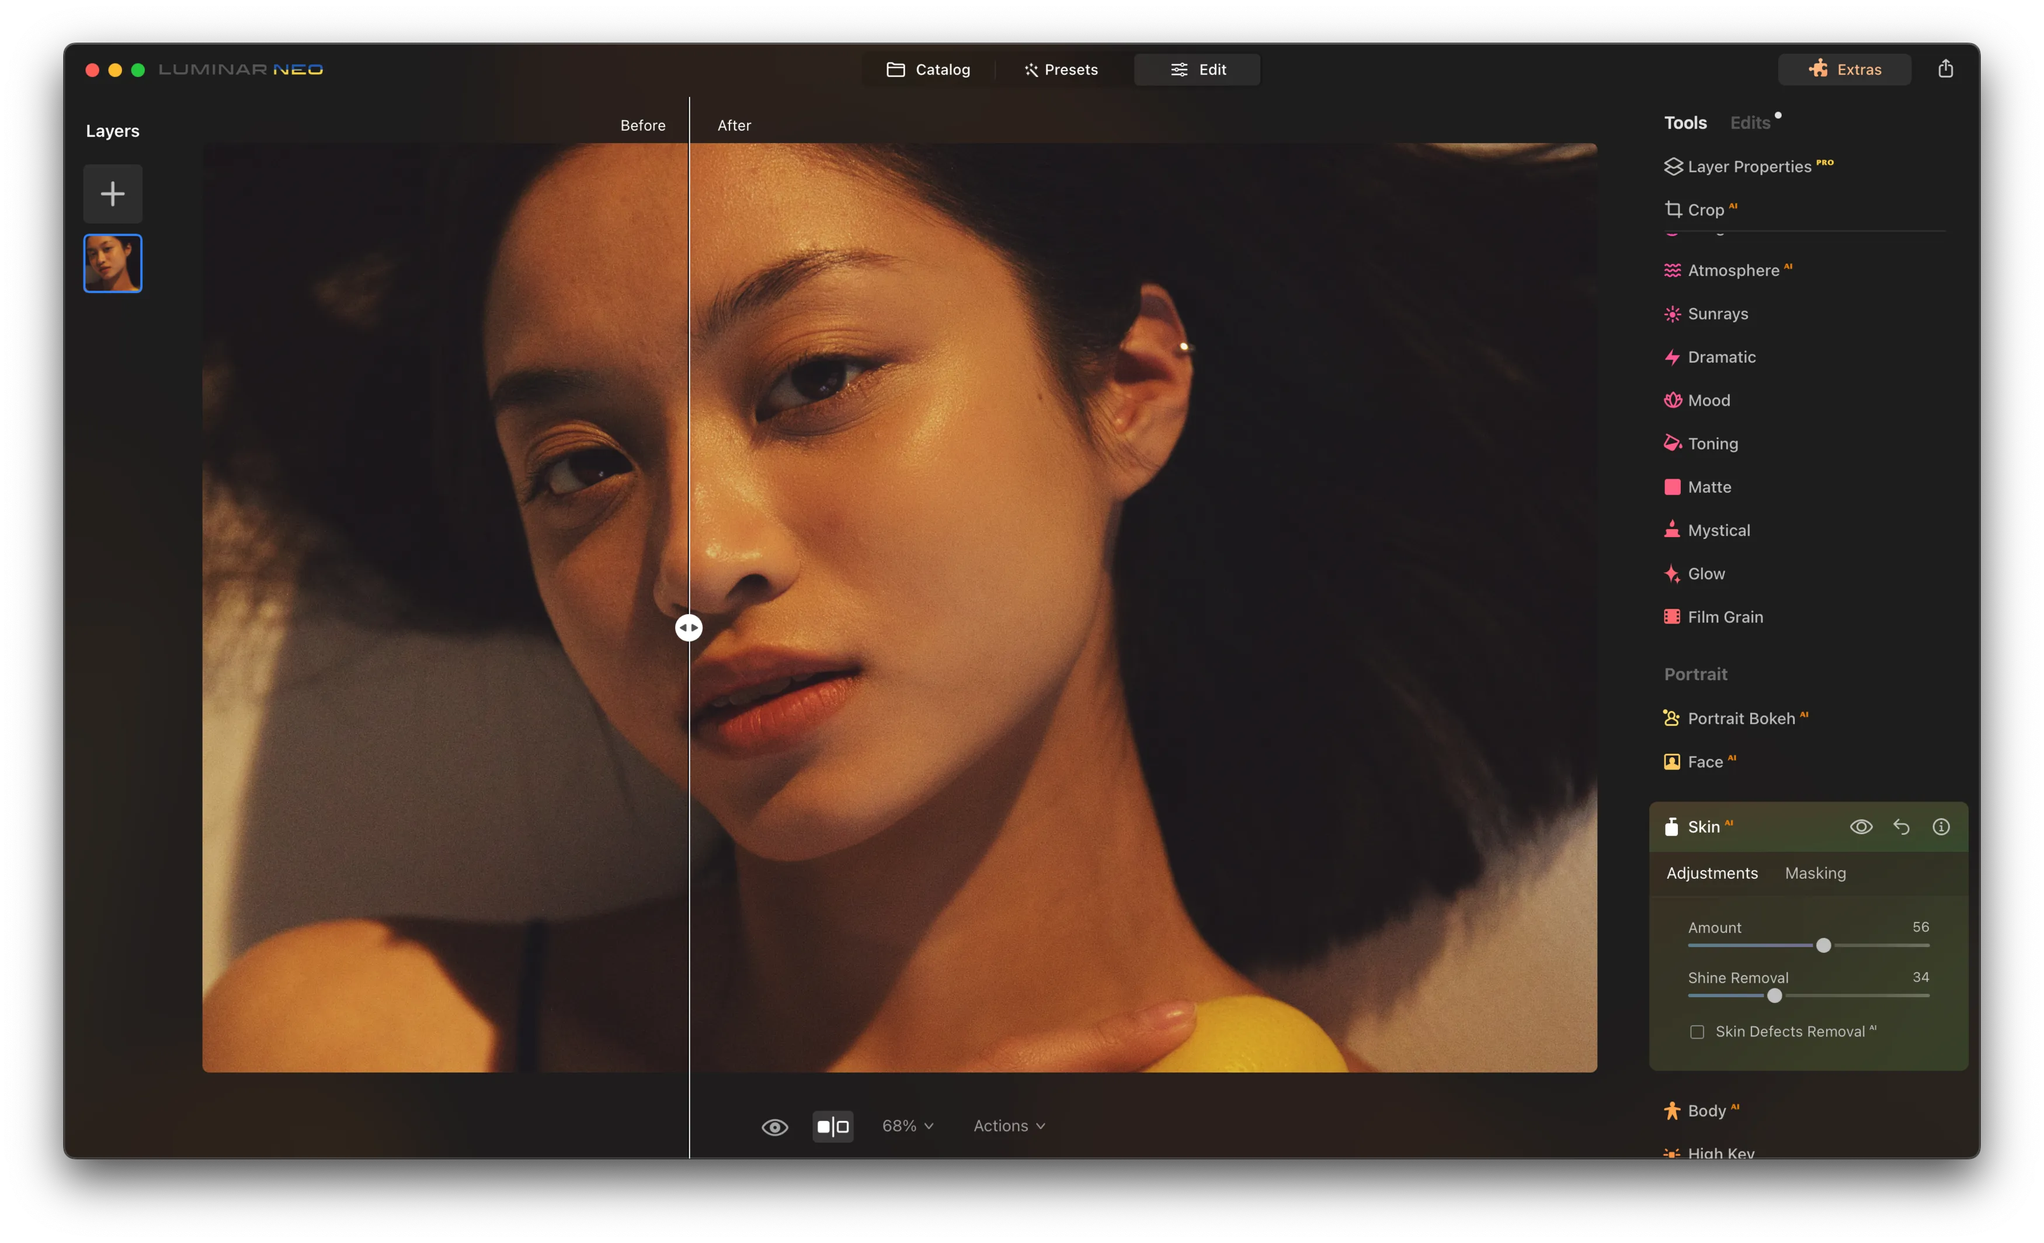Toggle before/after split view button

pos(833,1126)
